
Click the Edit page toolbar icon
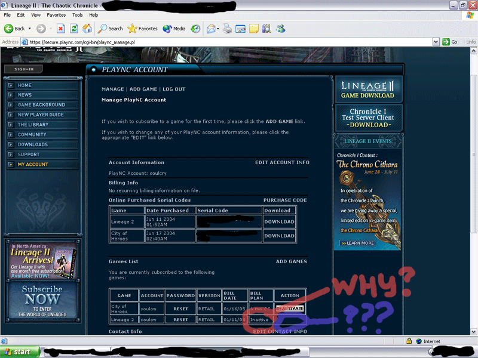tap(240, 29)
